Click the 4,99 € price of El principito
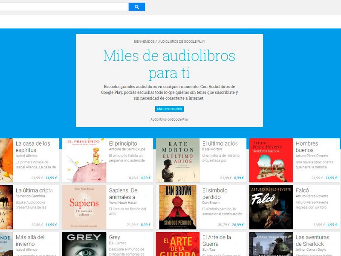The width and height of the screenshot is (341, 256). click(145, 178)
